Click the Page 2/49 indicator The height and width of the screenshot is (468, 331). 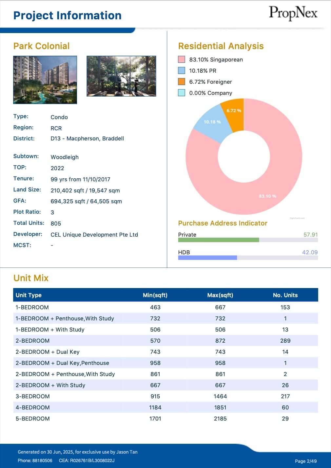tap(305, 461)
